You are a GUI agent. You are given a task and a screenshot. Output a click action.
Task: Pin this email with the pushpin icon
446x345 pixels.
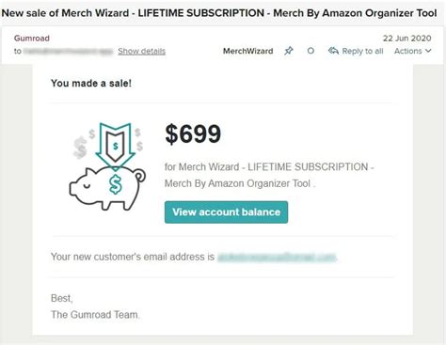[289, 51]
